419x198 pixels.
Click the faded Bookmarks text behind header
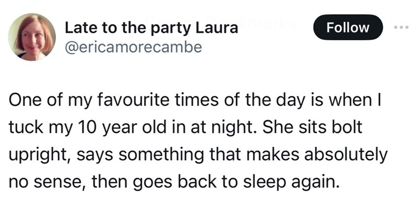[x=258, y=24]
